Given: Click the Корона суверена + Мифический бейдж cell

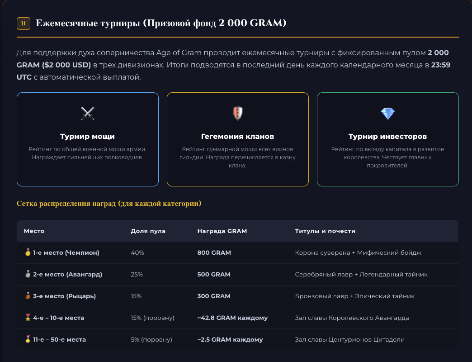Looking at the screenshot, I should point(358,252).
